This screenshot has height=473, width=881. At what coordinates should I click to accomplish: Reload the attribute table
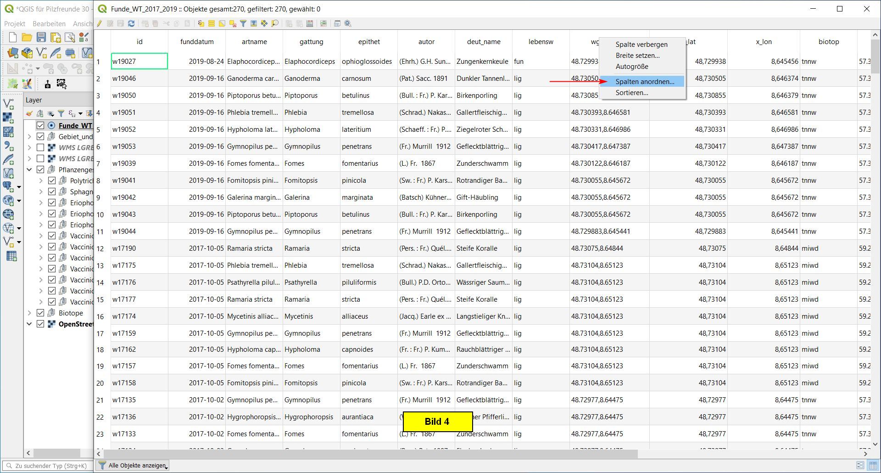pos(131,23)
